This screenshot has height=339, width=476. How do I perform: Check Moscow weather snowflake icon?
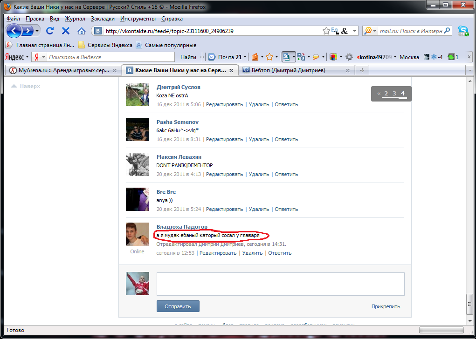pyautogui.click(x=434, y=57)
